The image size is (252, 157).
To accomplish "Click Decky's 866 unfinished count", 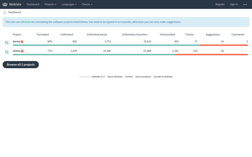I will pos(75,41).
